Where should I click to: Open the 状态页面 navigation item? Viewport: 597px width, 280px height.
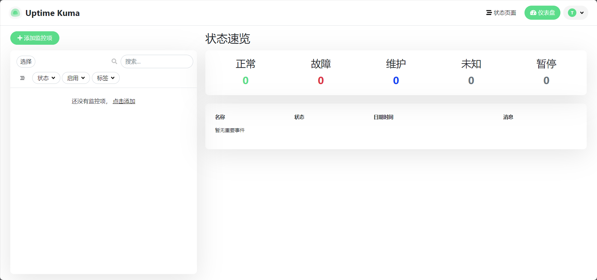[x=501, y=13]
